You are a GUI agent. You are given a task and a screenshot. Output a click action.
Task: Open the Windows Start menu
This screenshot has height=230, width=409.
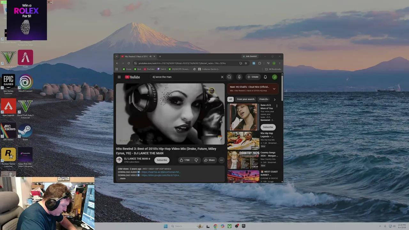(x=166, y=226)
